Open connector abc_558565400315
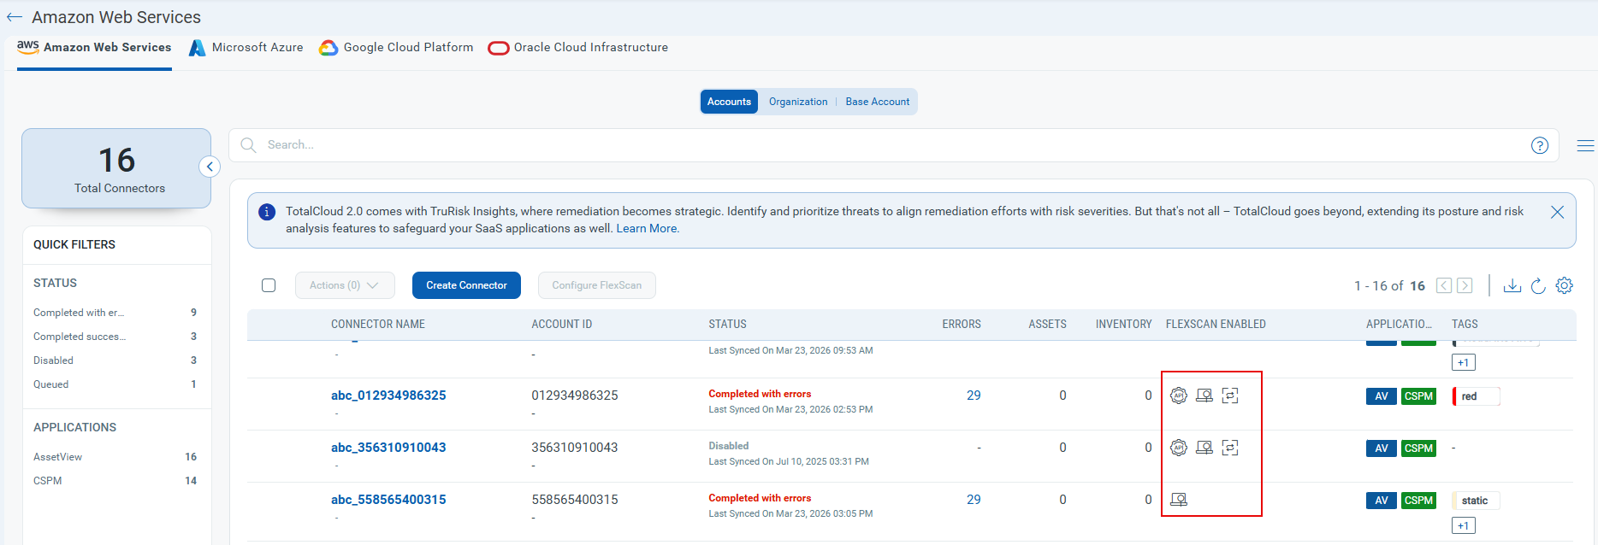The image size is (1598, 545). [x=388, y=500]
